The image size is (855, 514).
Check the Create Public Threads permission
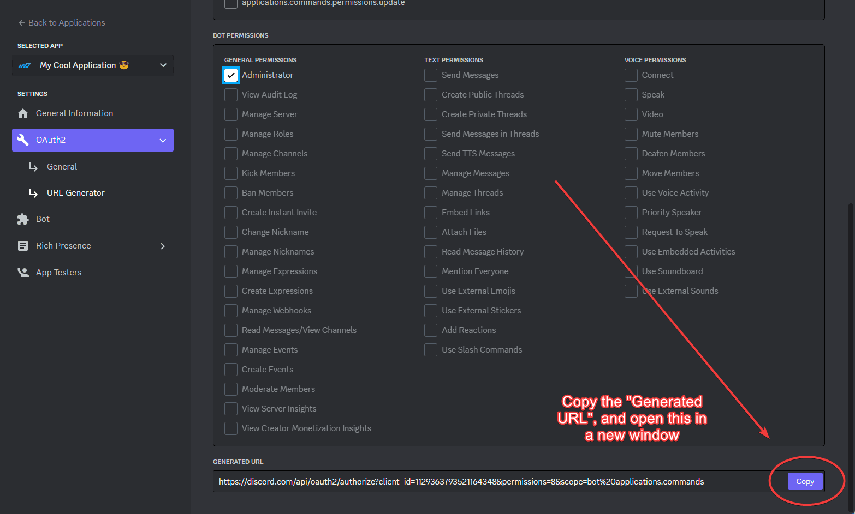coord(431,95)
